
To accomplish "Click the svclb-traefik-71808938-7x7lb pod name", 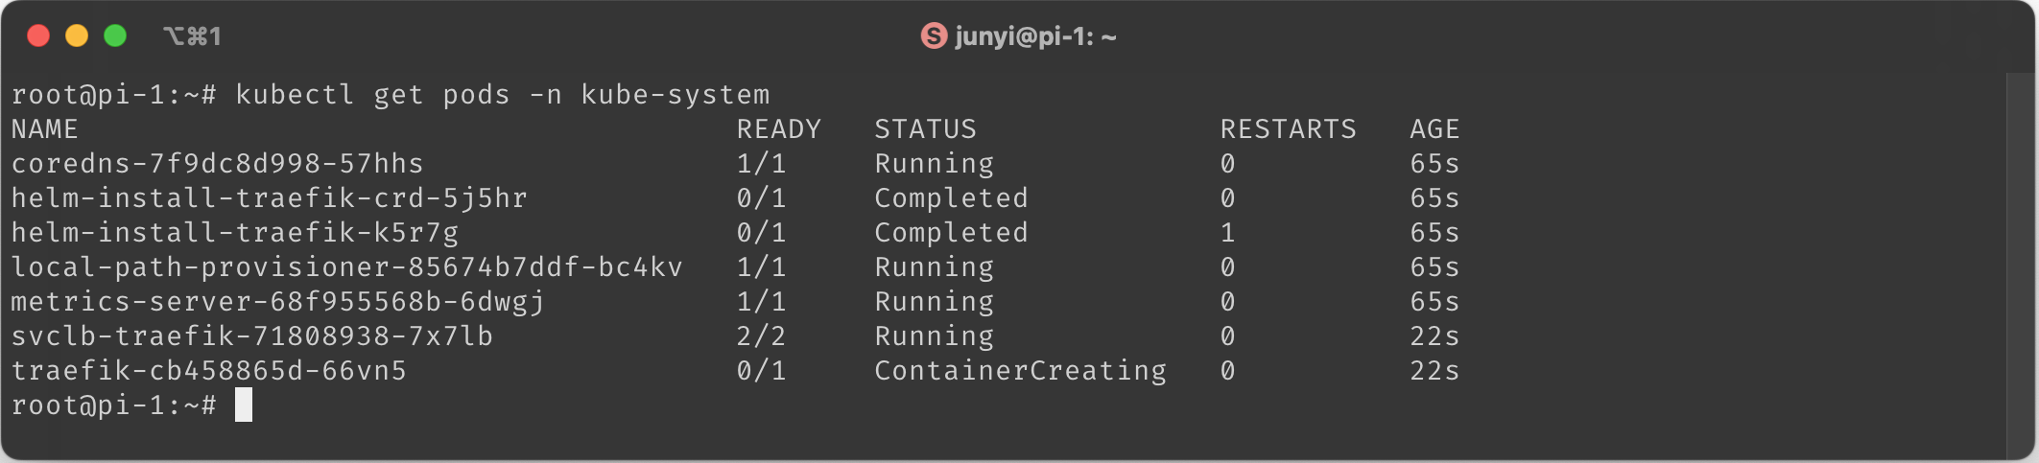I will click(x=251, y=336).
